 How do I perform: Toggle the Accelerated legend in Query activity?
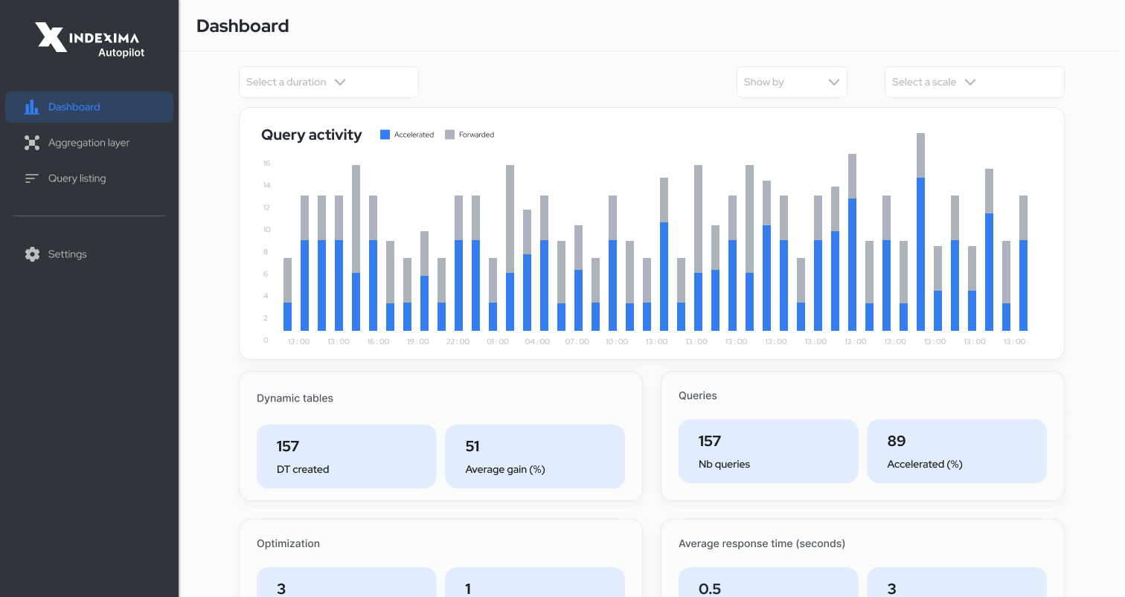pos(407,135)
